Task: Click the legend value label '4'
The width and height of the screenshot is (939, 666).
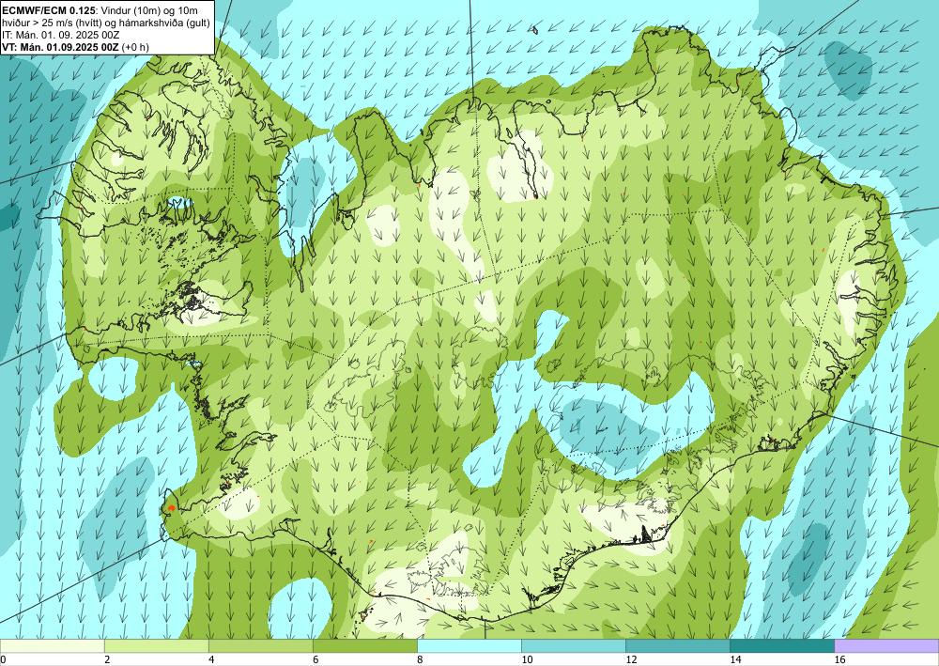Action: pos(211,659)
